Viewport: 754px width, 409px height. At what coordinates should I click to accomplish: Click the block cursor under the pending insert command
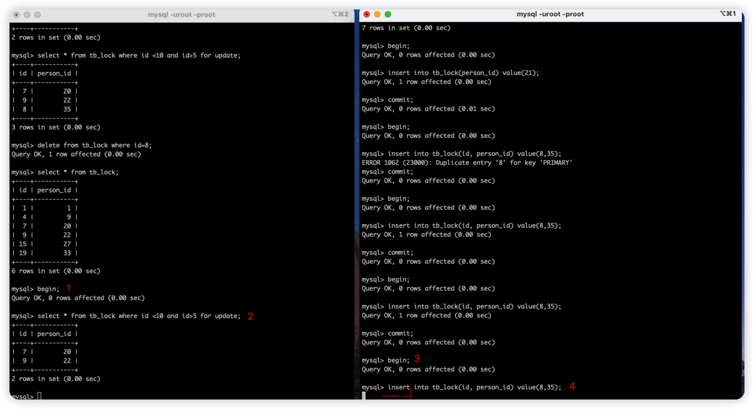click(364, 396)
